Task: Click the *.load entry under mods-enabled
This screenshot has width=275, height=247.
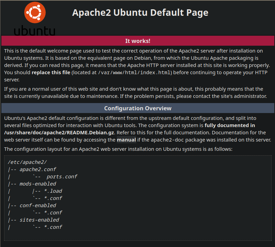Action: [x=51, y=191]
